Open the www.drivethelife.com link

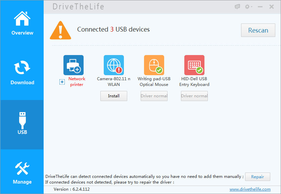click(x=250, y=189)
